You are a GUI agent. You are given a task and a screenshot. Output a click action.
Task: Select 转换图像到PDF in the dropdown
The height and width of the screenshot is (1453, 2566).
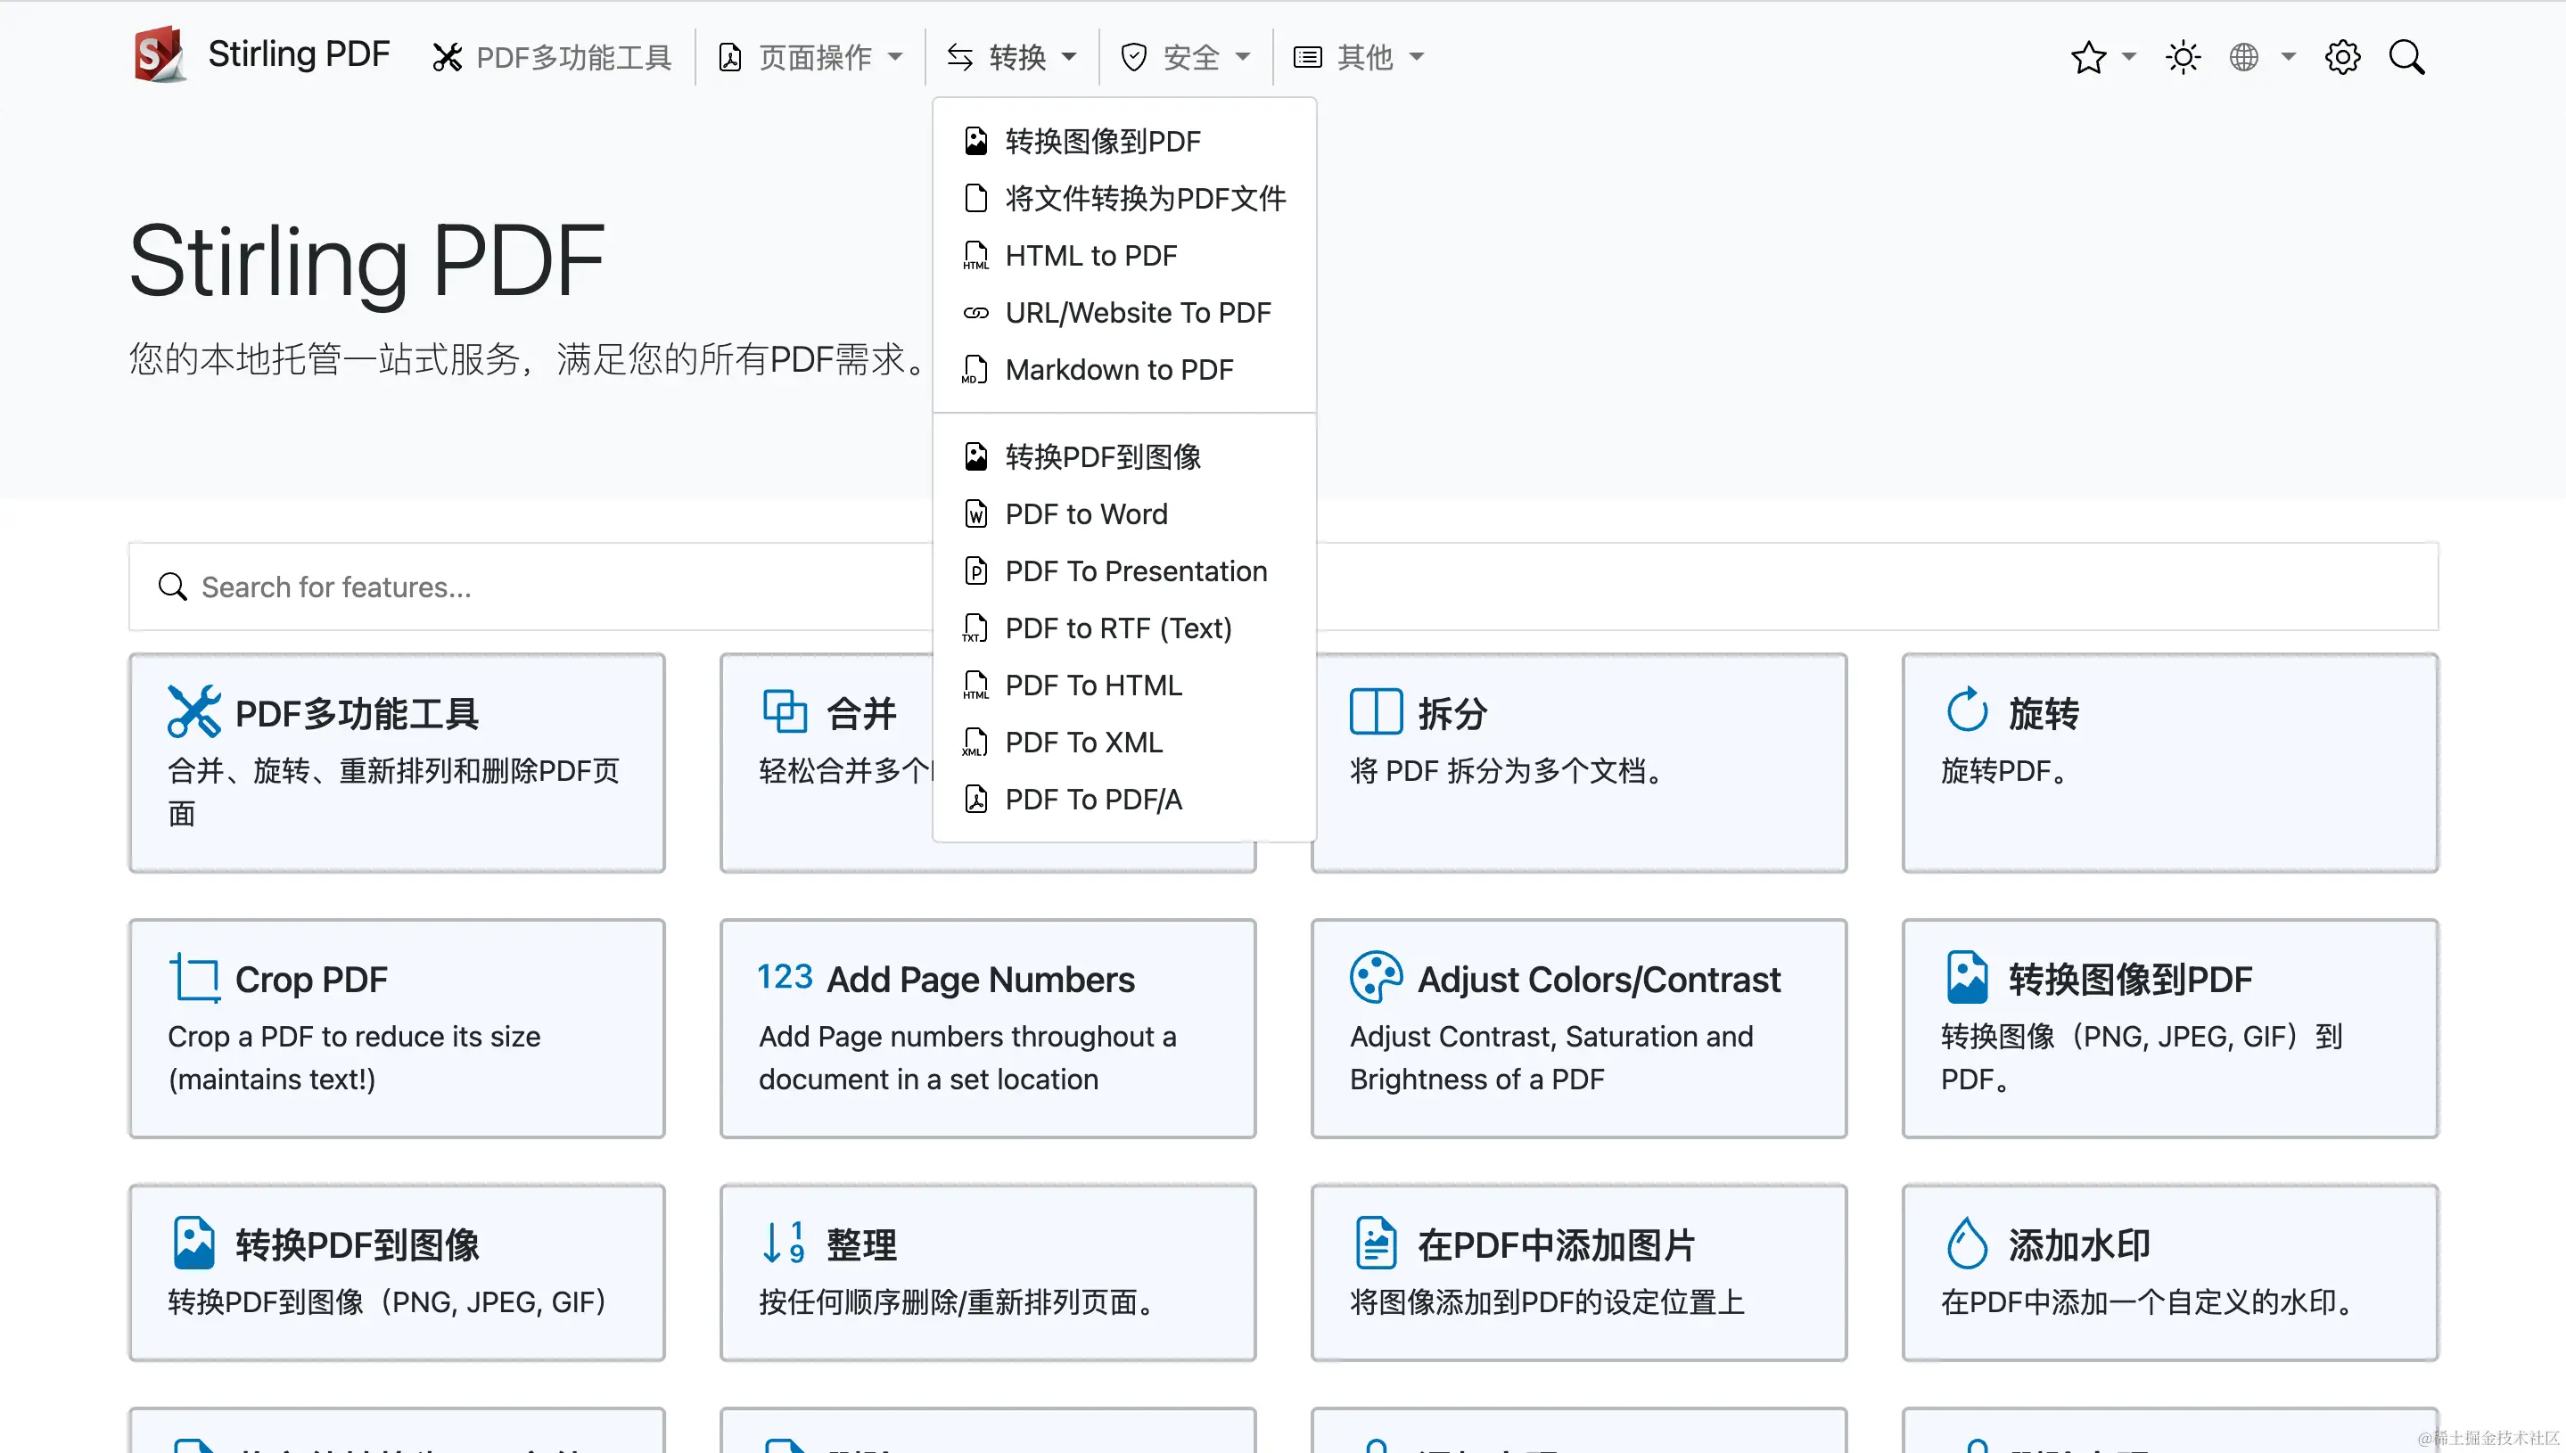click(x=1123, y=142)
